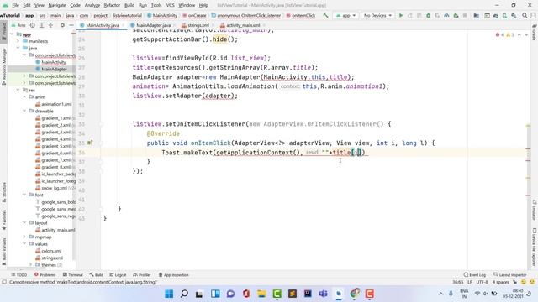
Task: Select colors.xml in values folder
Action: (51, 251)
